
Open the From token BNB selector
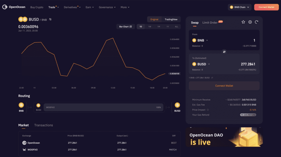click(200, 40)
